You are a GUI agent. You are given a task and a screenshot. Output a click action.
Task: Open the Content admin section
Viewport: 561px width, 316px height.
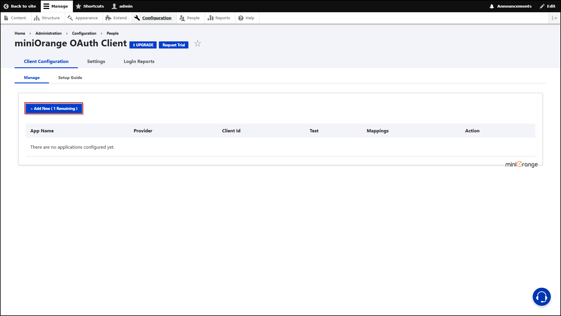click(x=6, y=18)
